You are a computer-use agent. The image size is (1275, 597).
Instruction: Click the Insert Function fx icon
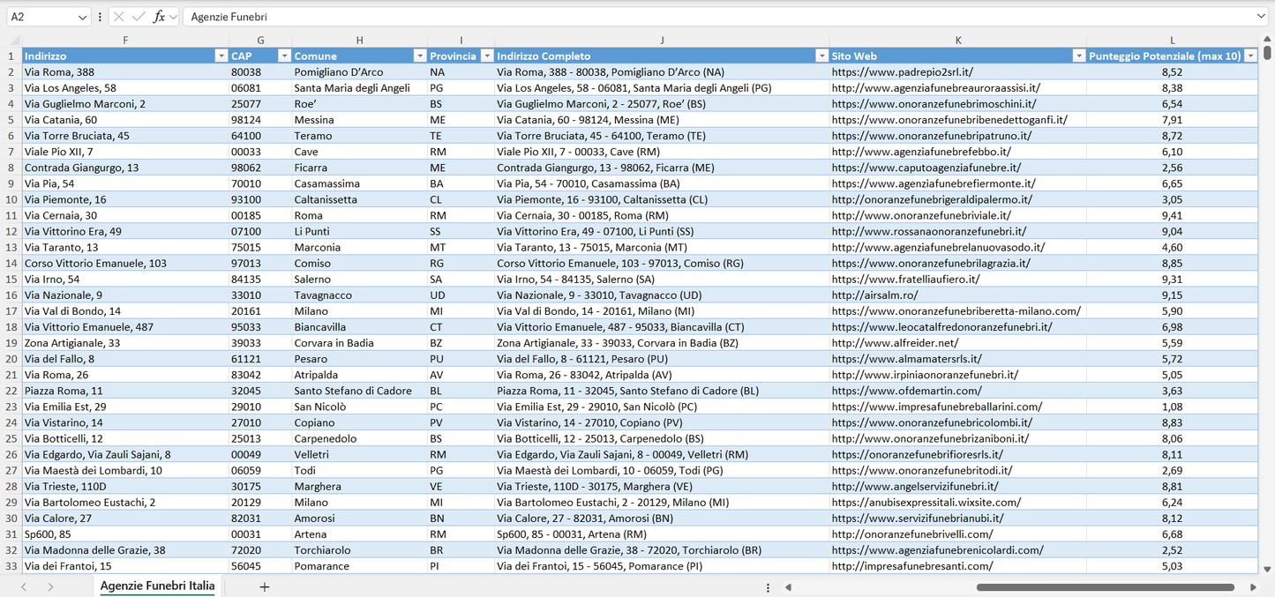[x=159, y=17]
